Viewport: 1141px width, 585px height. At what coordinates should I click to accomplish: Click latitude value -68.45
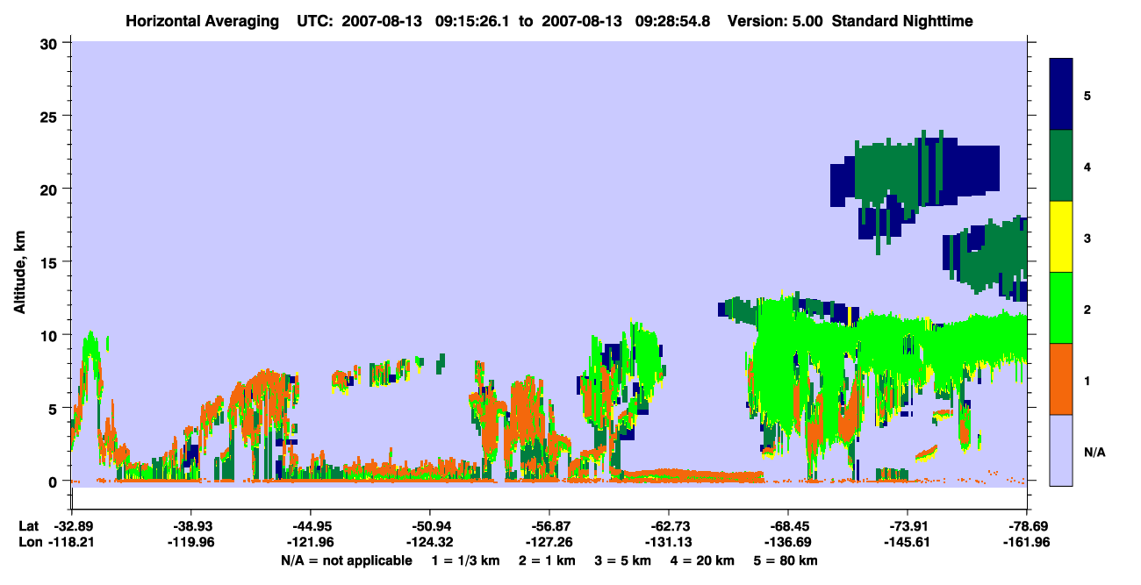788,526
